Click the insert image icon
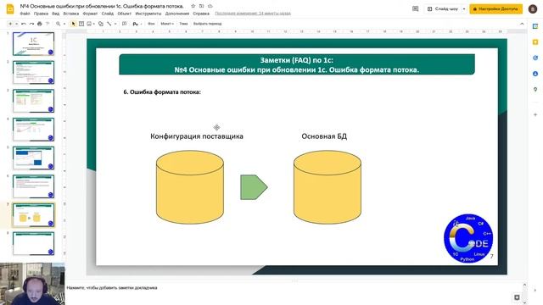The width and height of the screenshot is (543, 305). coord(89,24)
